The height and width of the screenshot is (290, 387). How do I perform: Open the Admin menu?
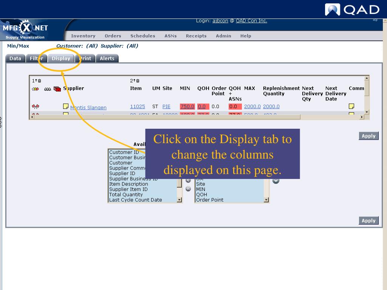[223, 36]
